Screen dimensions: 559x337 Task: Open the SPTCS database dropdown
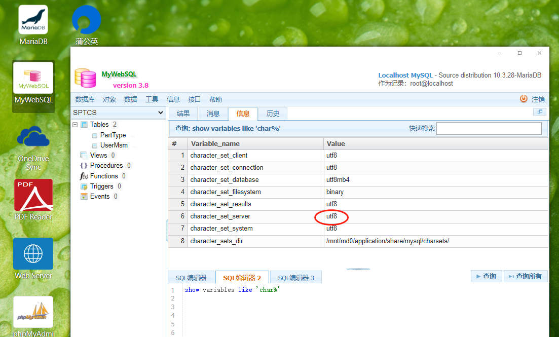119,113
